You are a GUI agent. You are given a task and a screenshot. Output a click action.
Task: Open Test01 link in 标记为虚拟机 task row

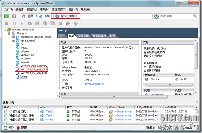click(50, 111)
